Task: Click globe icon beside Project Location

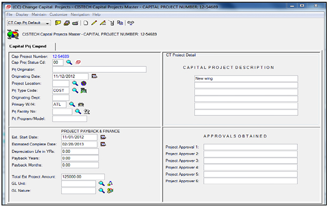Action: (x=83, y=83)
